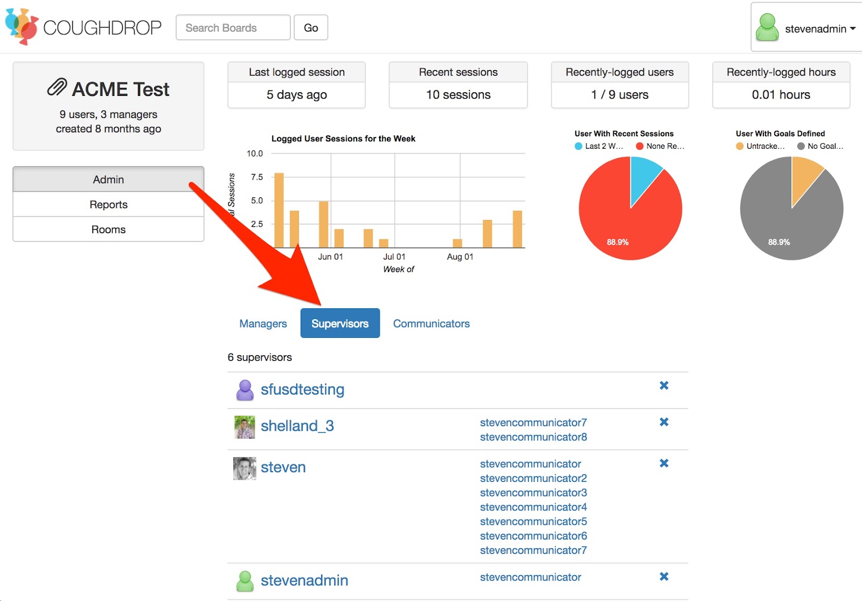Screen dimensions: 862x601
Task: Open the stevenadmin supervisor profile link
Action: (304, 581)
